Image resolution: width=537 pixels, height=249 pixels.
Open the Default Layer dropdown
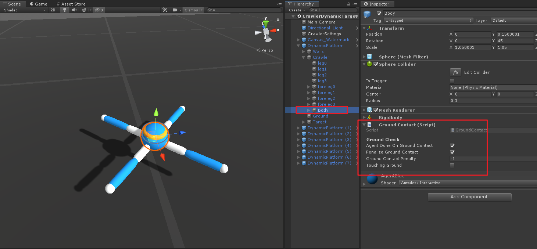tap(513, 21)
